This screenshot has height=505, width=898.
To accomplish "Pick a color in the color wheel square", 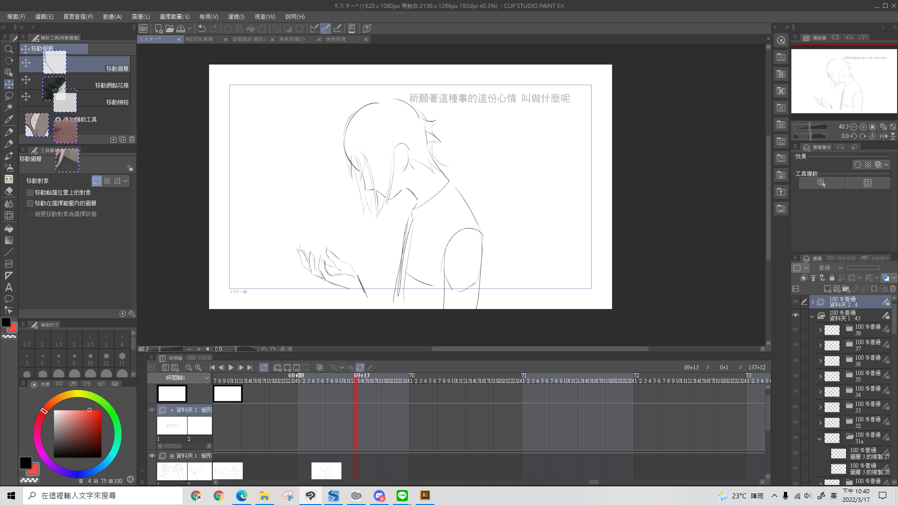I will click(78, 434).
